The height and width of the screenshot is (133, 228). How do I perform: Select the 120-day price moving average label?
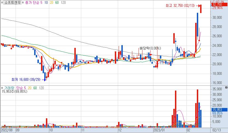63,2
